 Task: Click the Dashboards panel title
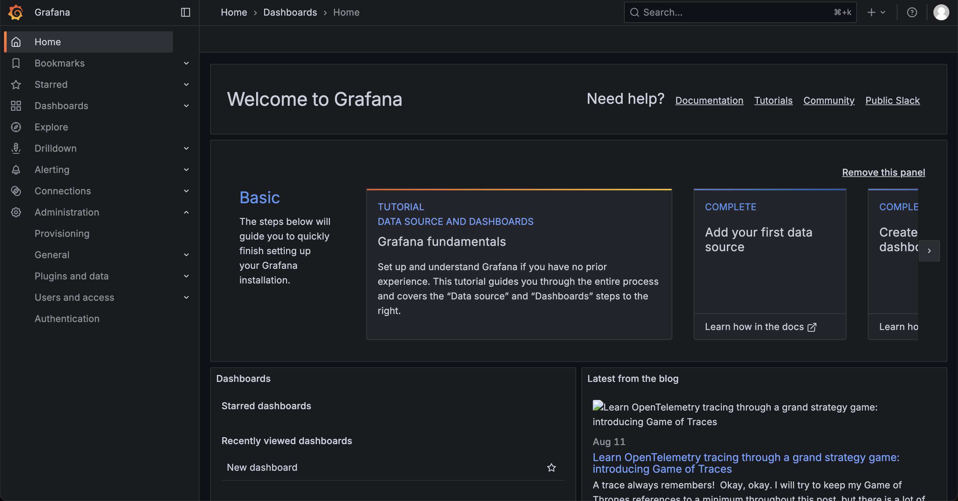click(x=243, y=379)
